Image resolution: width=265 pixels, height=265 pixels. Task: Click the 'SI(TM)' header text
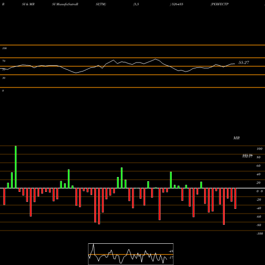[x=101, y=4]
